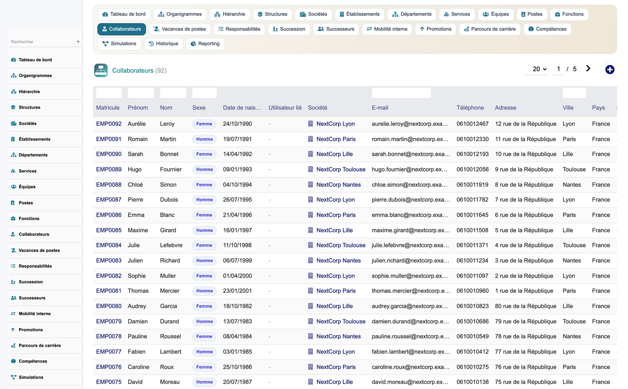628x389 pixels.
Task: Sort by Téléphone column header
Action: 470,108
